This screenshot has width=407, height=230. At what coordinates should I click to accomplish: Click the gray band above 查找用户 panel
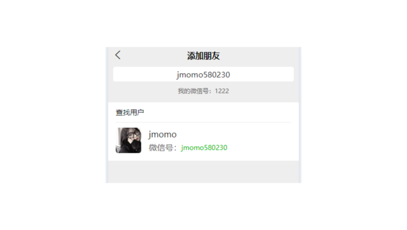click(203, 99)
